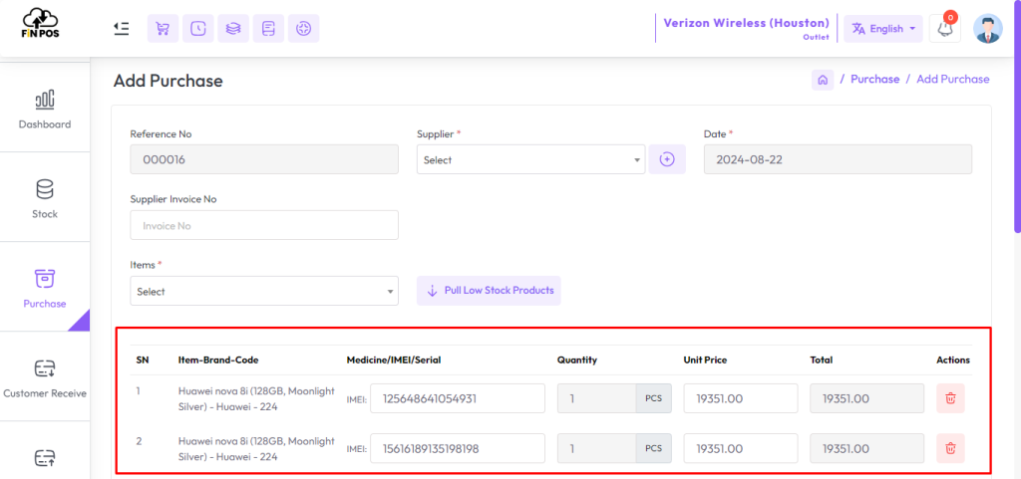Viewport: 1021px width, 479px height.
Task: Focus Reference No field 000016
Action: point(263,159)
